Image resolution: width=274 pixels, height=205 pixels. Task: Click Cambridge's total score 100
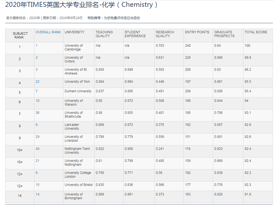tap(247, 46)
